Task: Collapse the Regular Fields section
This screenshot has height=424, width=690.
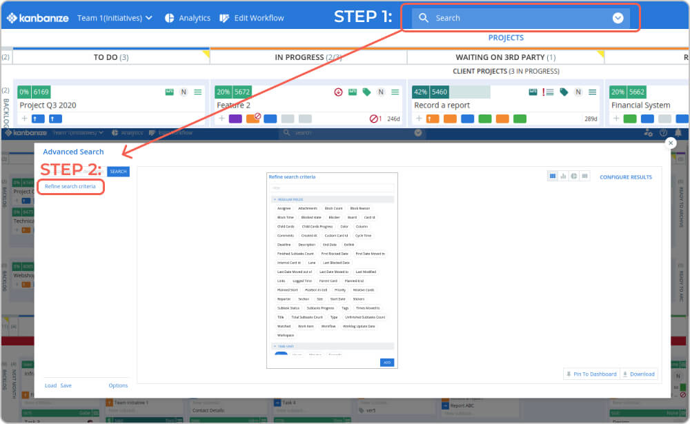Action: (333, 200)
